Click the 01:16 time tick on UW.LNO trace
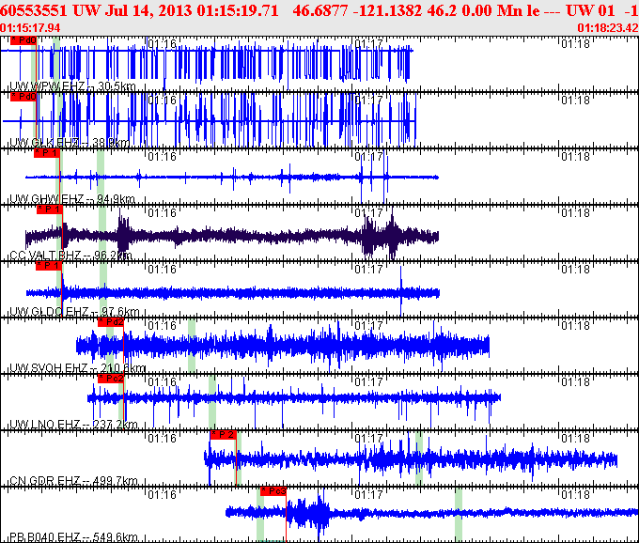639x543 pixels. point(164,382)
